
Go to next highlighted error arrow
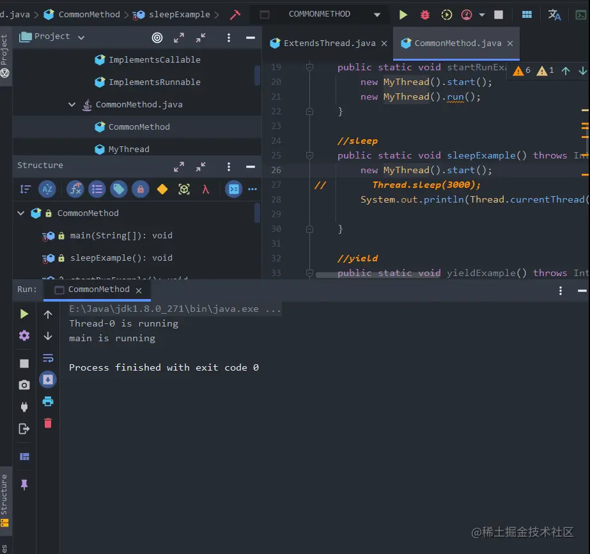tap(582, 71)
